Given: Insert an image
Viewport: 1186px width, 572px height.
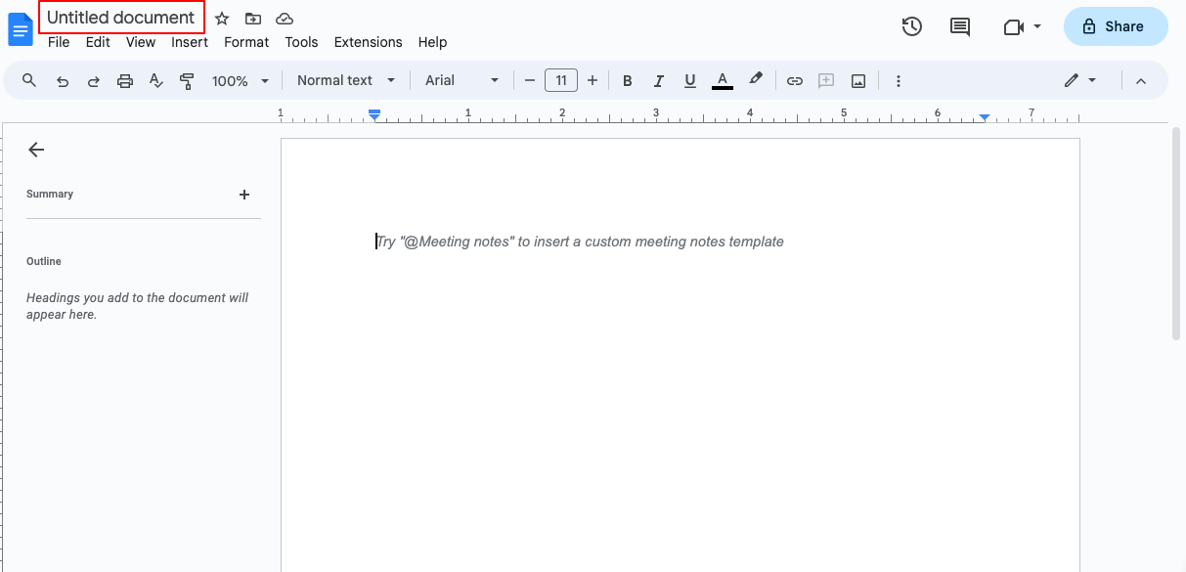Looking at the screenshot, I should pyautogui.click(x=857, y=80).
